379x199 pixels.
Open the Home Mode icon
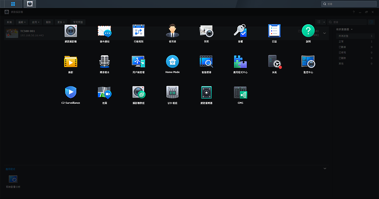click(x=172, y=62)
